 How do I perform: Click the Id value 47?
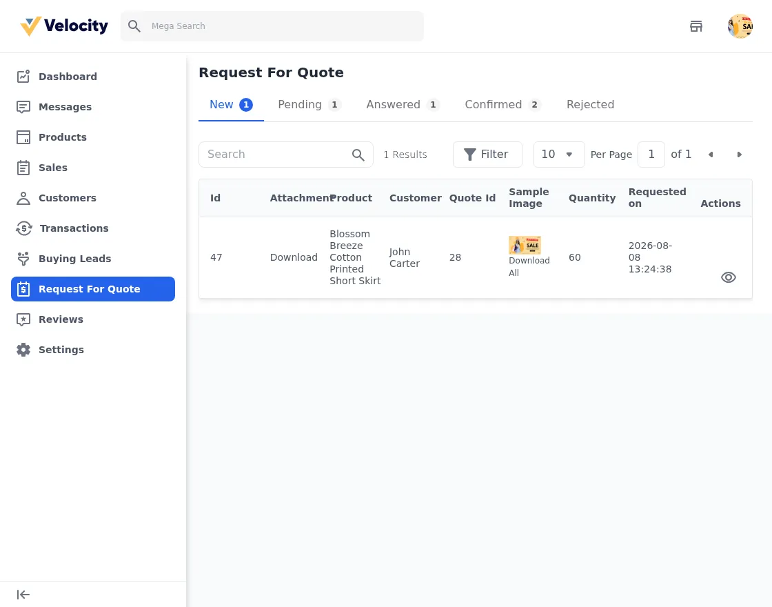coord(216,258)
